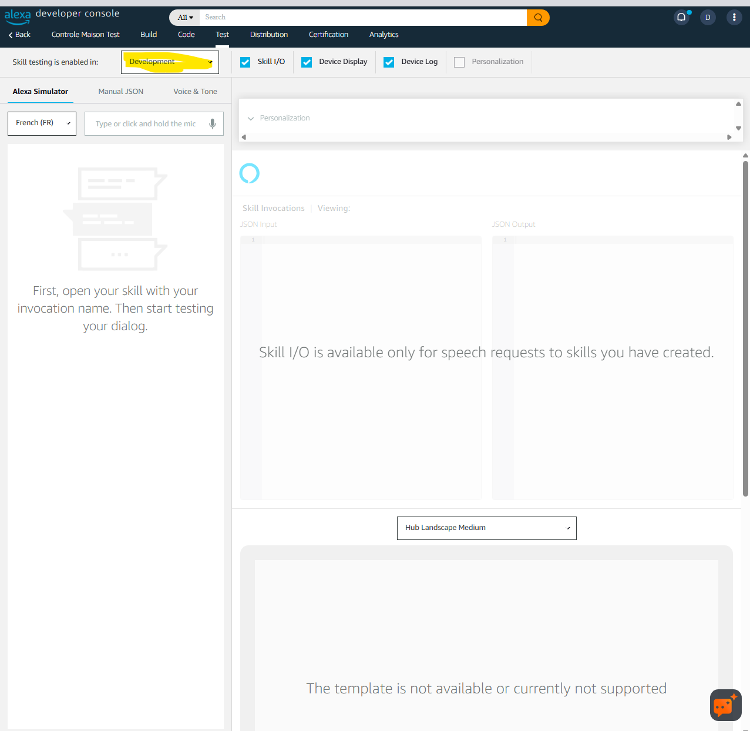Open the French (FR) language dropdown
This screenshot has height=731, width=750.
[42, 123]
